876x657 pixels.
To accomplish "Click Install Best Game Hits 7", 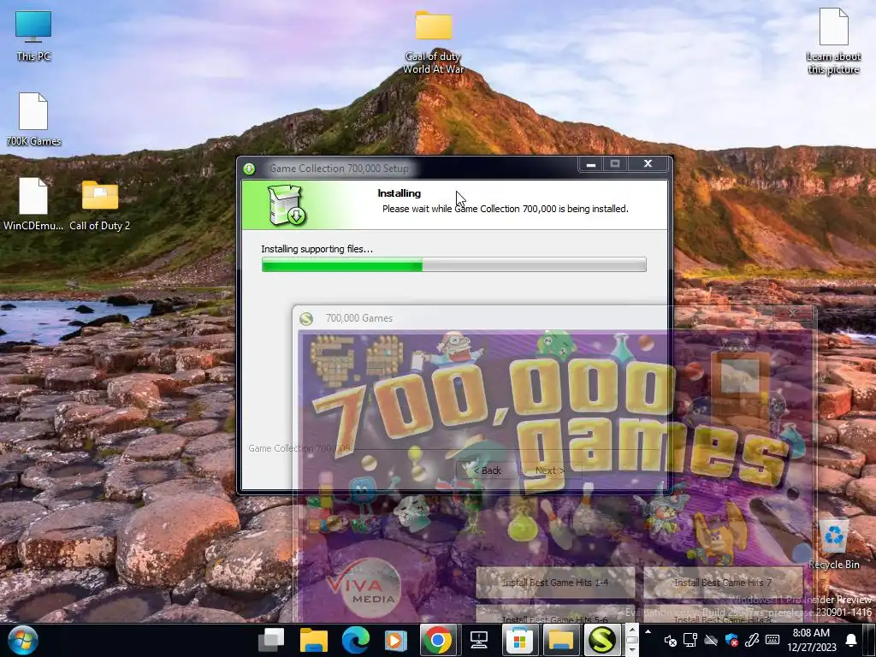I will pos(723,583).
